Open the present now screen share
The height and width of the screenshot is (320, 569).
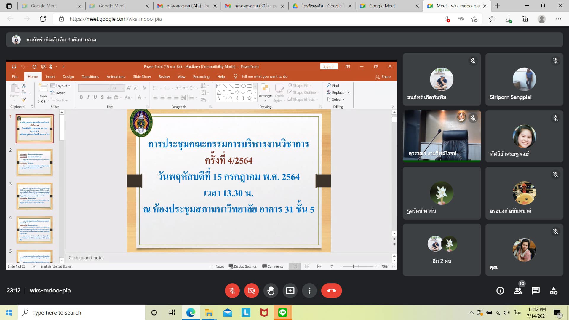(290, 291)
